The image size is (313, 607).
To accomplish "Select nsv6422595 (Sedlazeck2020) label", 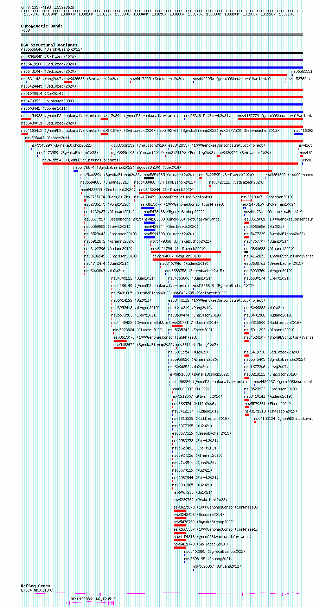I will tap(226, 175).
